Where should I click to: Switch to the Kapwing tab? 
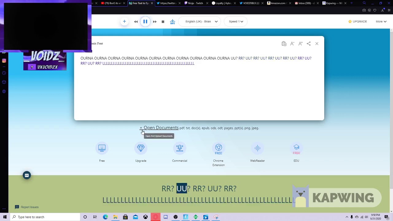click(x=334, y=3)
